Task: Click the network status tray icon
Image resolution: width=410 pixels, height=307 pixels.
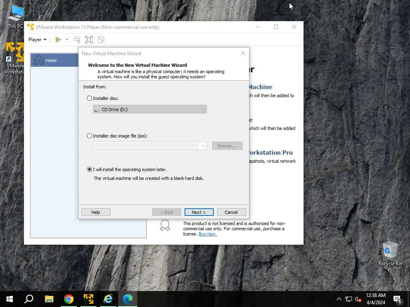Action: [349, 299]
